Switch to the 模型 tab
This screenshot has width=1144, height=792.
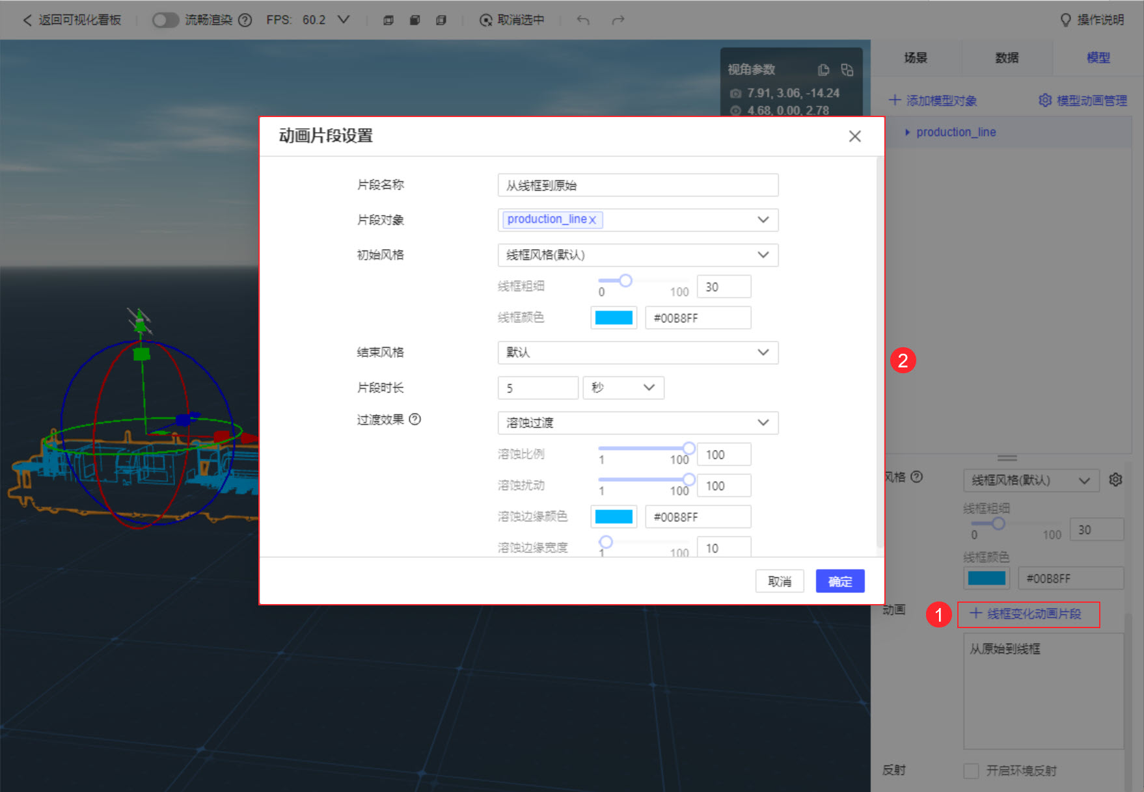click(x=1098, y=58)
